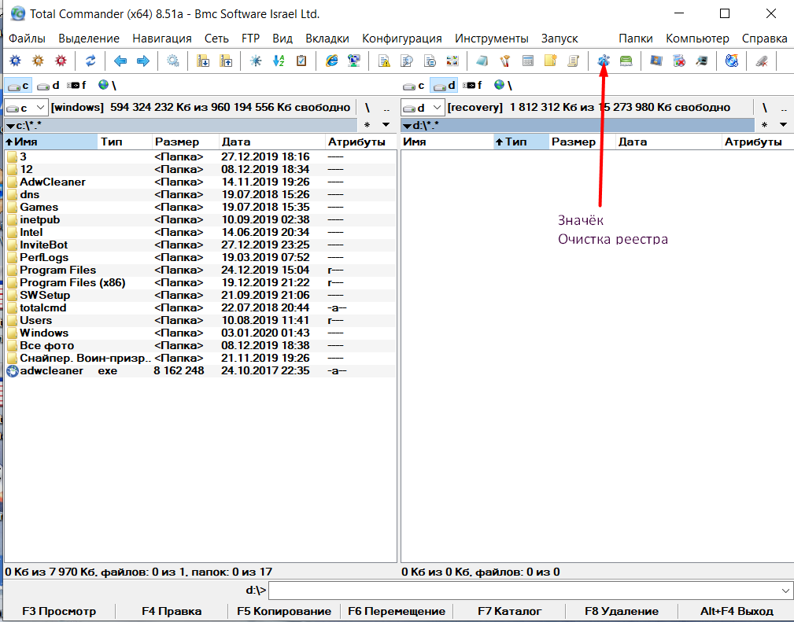Open left panel directory history arrow
The width and height of the screenshot is (794, 622).
pos(386,124)
